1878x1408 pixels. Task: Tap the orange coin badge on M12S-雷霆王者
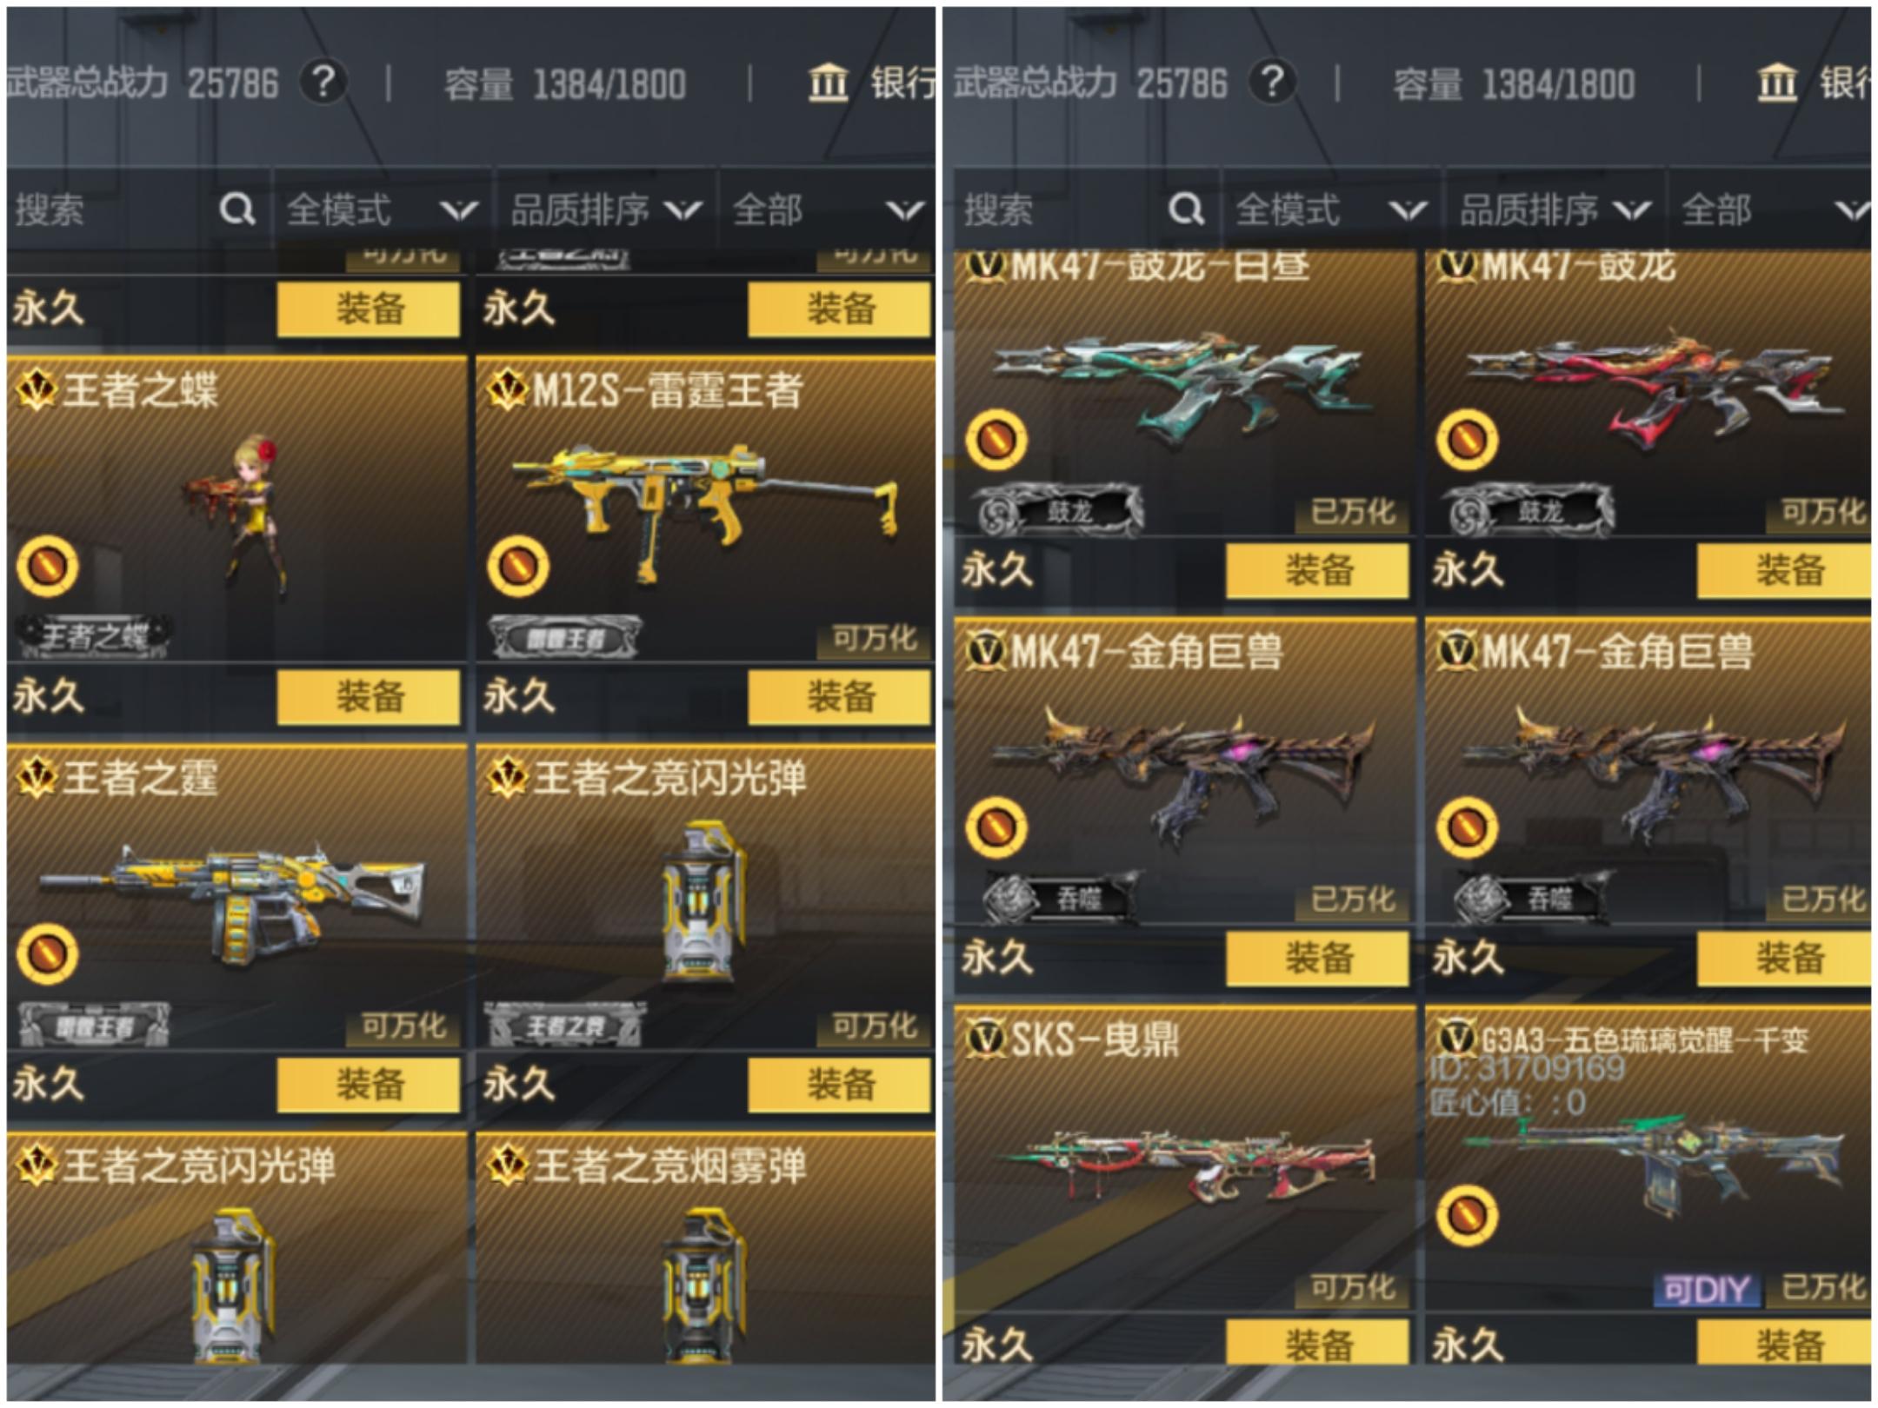click(518, 567)
